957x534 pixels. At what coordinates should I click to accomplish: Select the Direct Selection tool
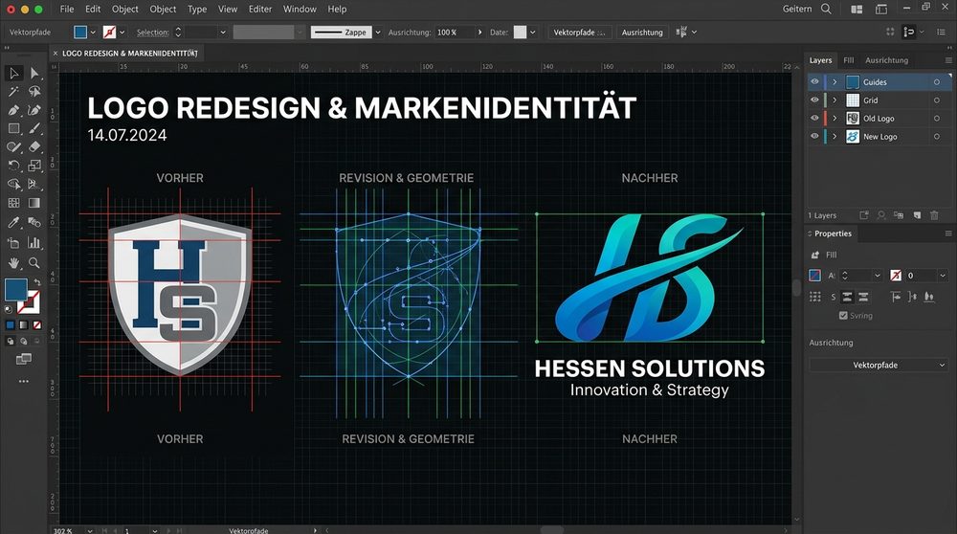[34, 74]
